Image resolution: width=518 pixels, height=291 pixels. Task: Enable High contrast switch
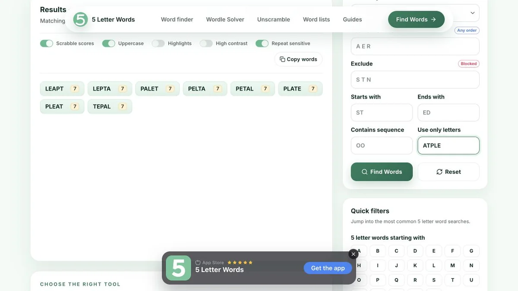206,44
